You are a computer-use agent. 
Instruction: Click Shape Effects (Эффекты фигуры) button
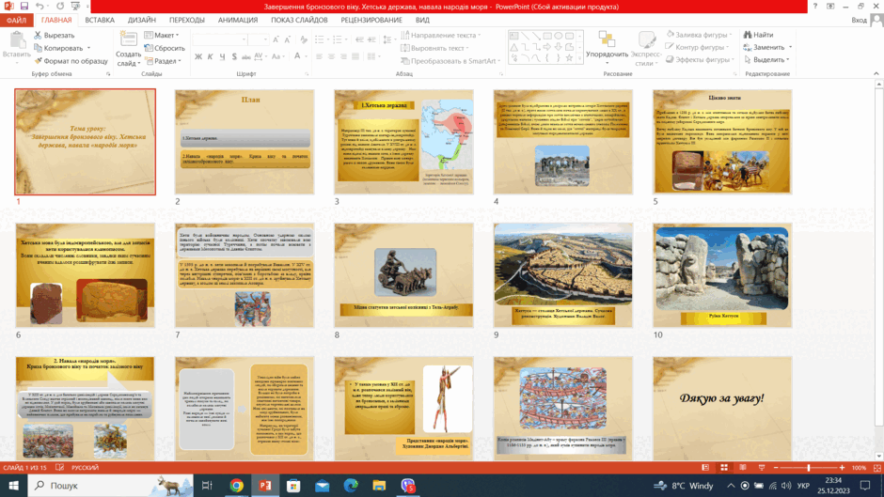tap(700, 59)
